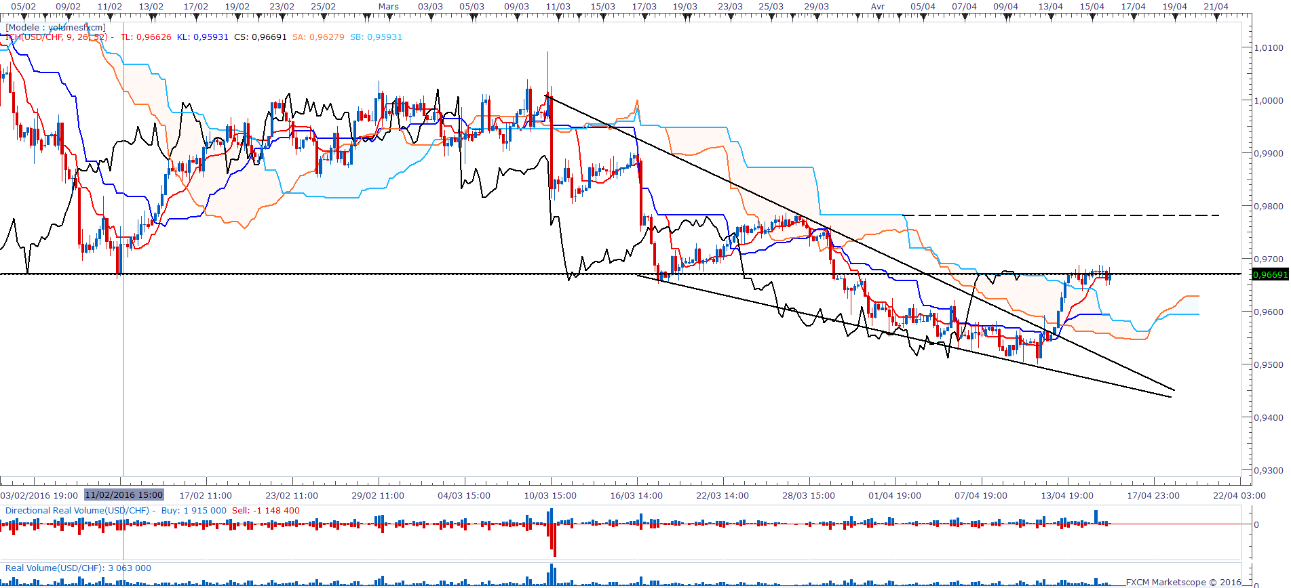Click price level 0,9900 on the axis
Image resolution: width=1291 pixels, height=588 pixels.
1269,154
